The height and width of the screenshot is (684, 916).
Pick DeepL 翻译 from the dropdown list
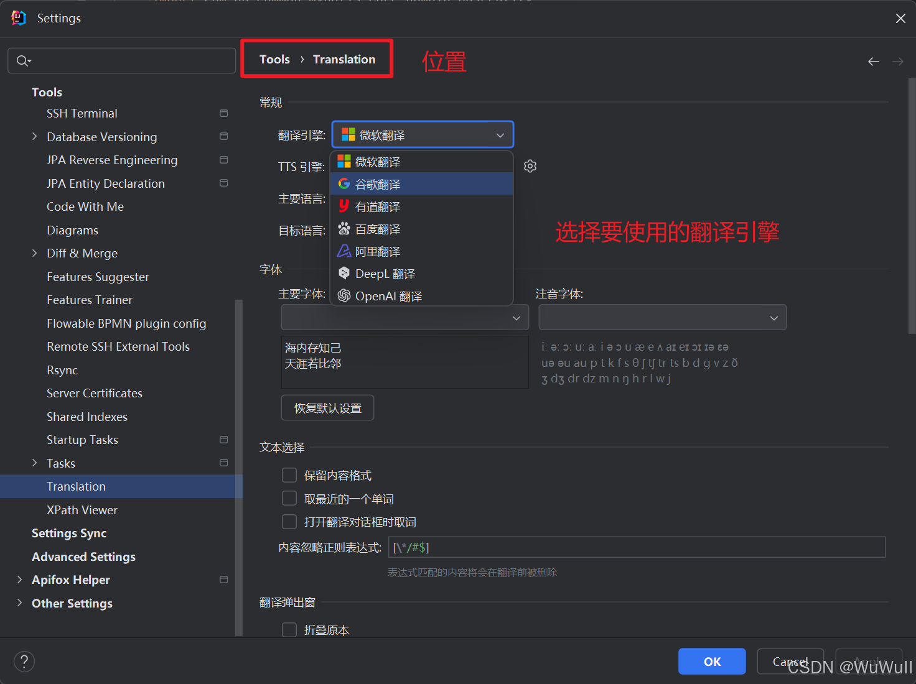(422, 274)
